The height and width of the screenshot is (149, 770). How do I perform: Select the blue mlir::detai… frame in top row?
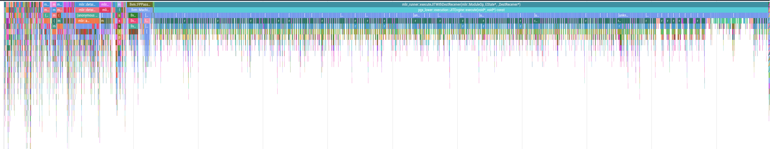(x=87, y=5)
